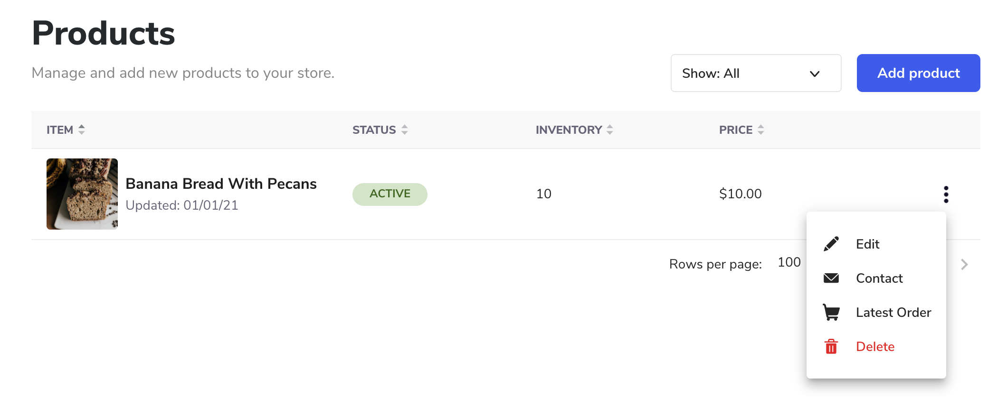This screenshot has width=1007, height=407.
Task: Sort by the STATUS column arrows
Action: [405, 129]
